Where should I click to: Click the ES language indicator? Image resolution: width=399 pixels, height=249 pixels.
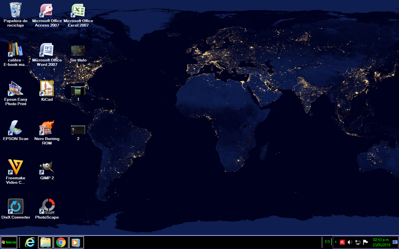pyautogui.click(x=328, y=242)
